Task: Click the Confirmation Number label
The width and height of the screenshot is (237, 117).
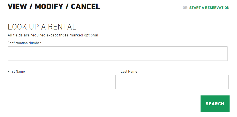Action: point(24,43)
